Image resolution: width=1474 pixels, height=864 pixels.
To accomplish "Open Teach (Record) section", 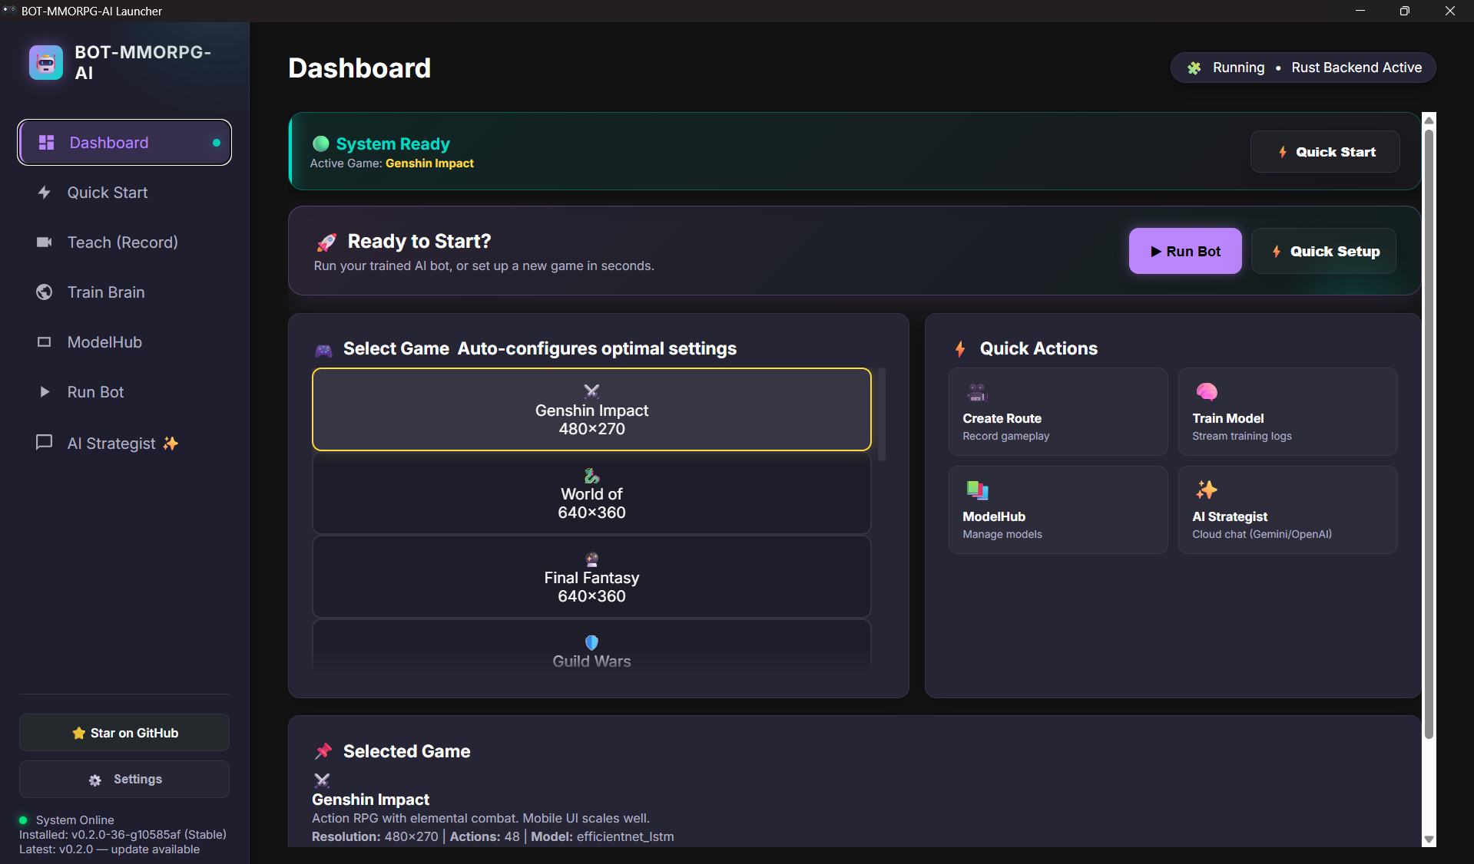I will [x=124, y=242].
